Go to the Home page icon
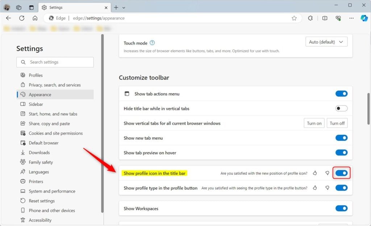Viewport: 371px width, 226px height. coord(35,18)
